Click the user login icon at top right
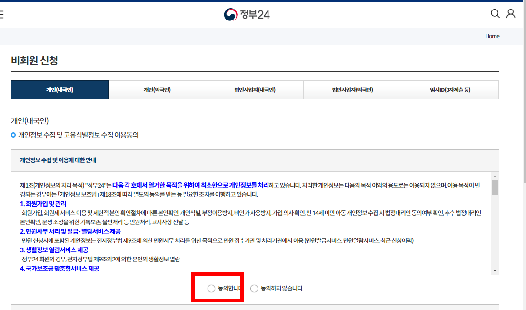Screen dimensions: 526x310 pyautogui.click(x=511, y=14)
